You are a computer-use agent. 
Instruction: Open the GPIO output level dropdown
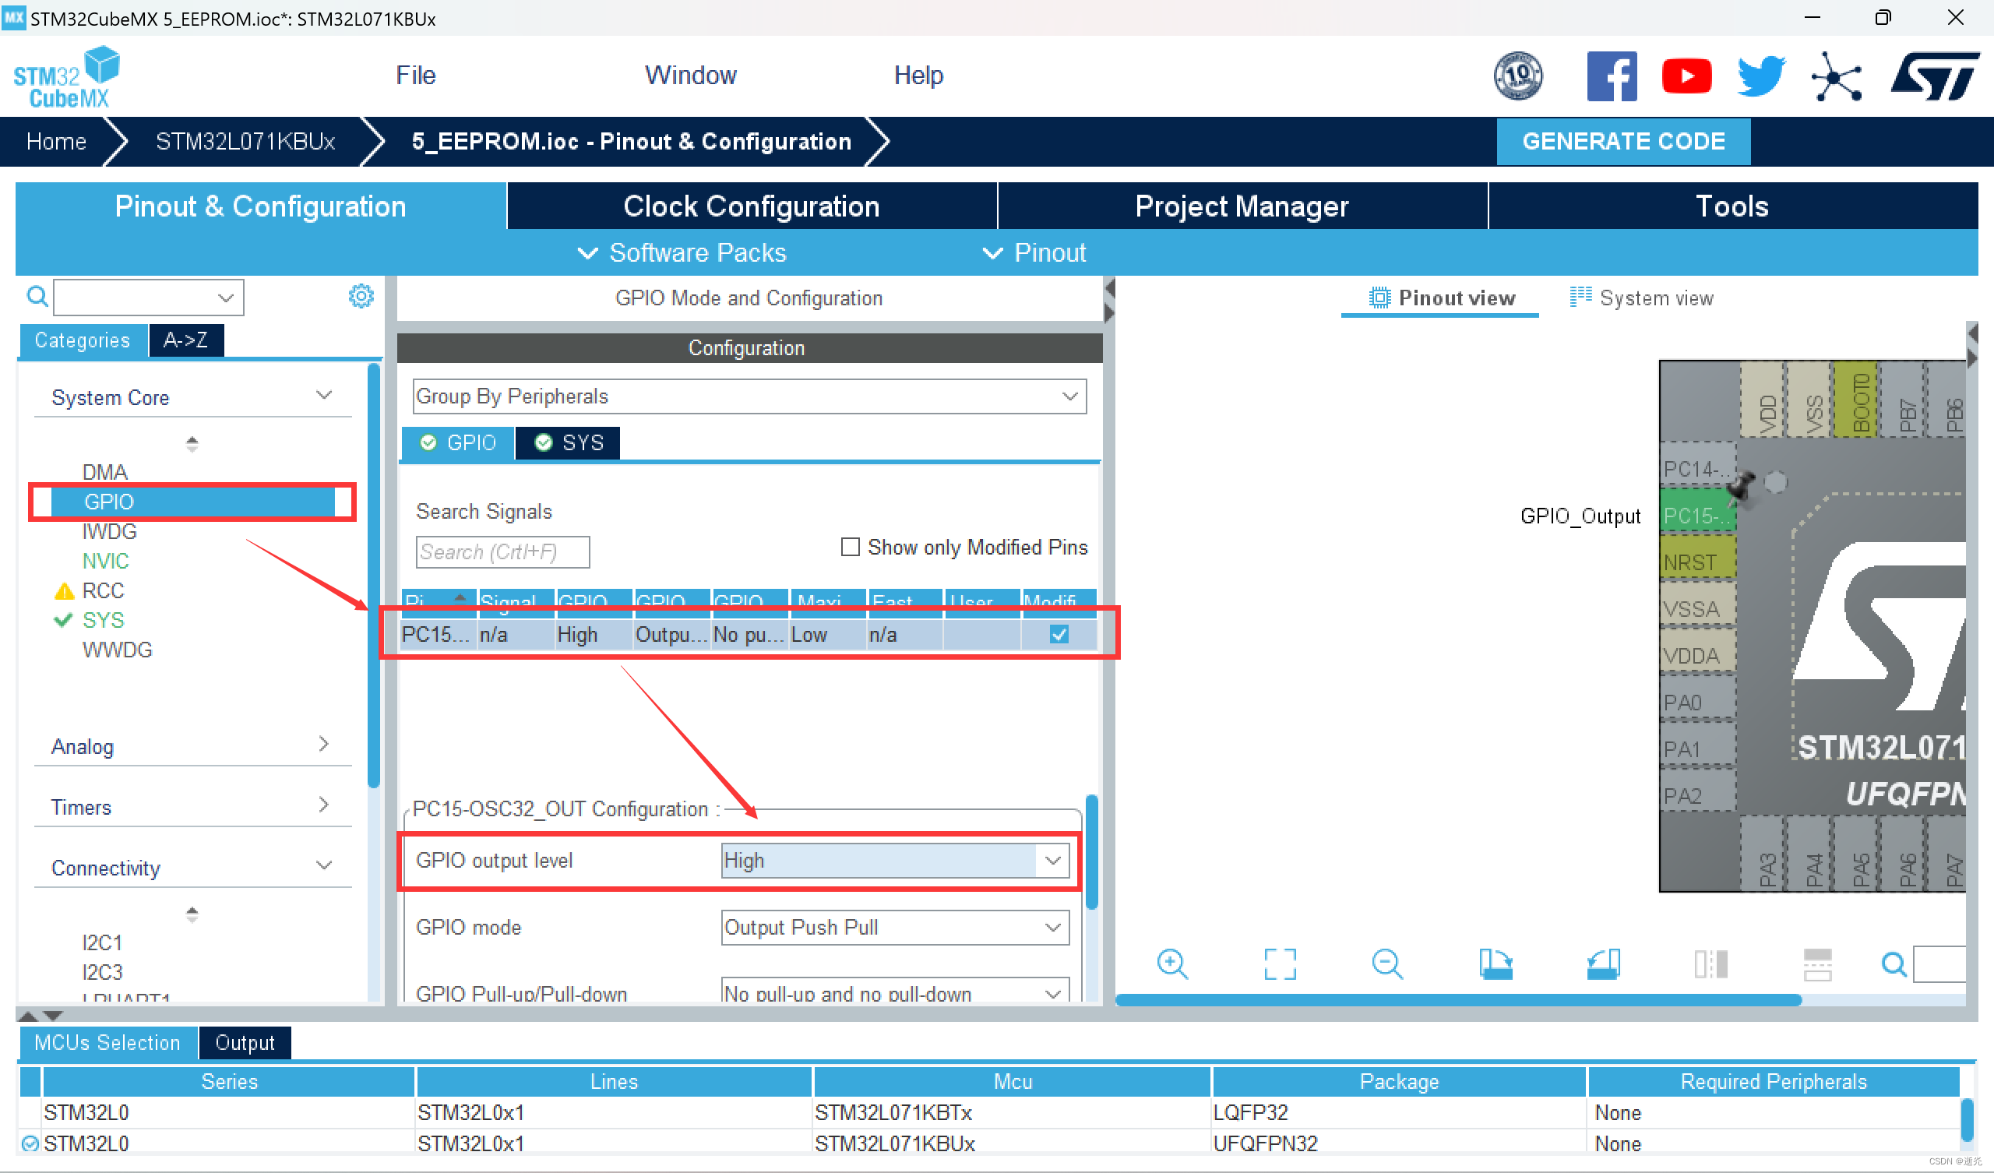[895, 861]
